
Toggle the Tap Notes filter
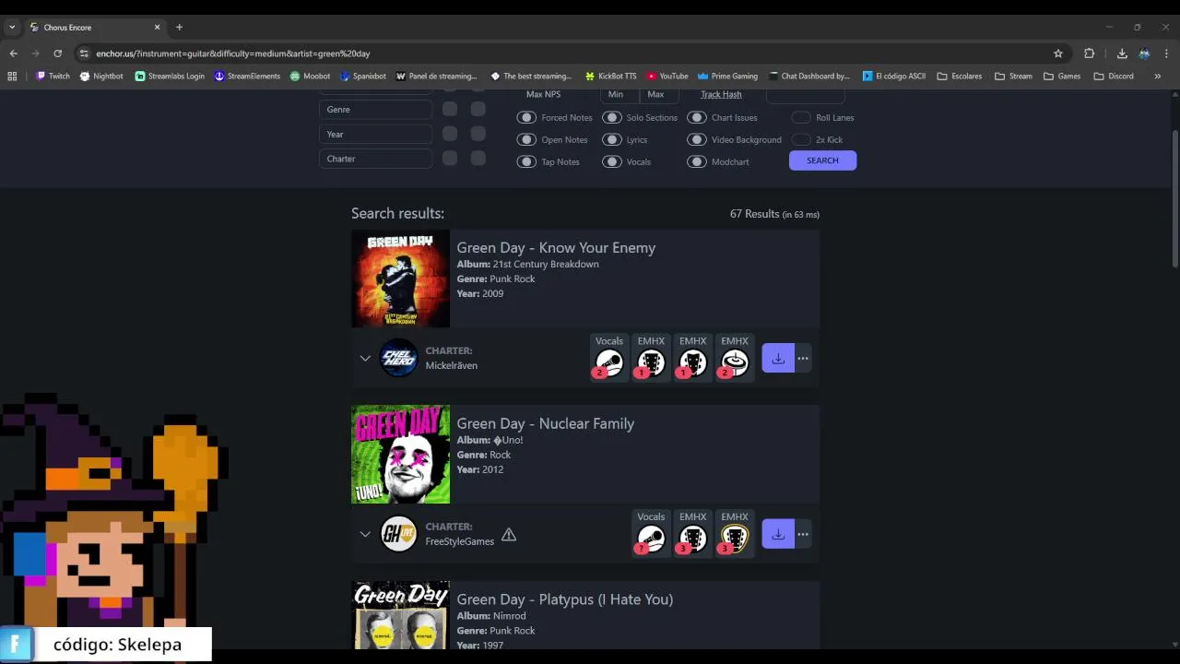tap(526, 162)
